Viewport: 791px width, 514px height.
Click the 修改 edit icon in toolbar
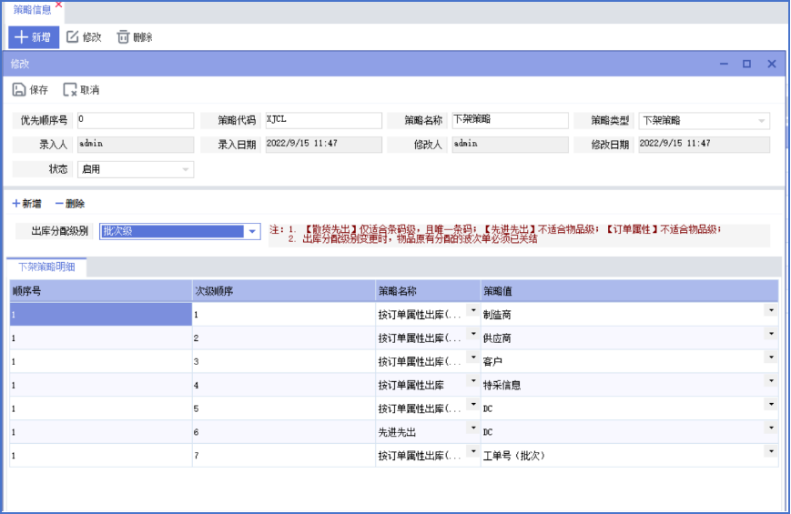[74, 37]
